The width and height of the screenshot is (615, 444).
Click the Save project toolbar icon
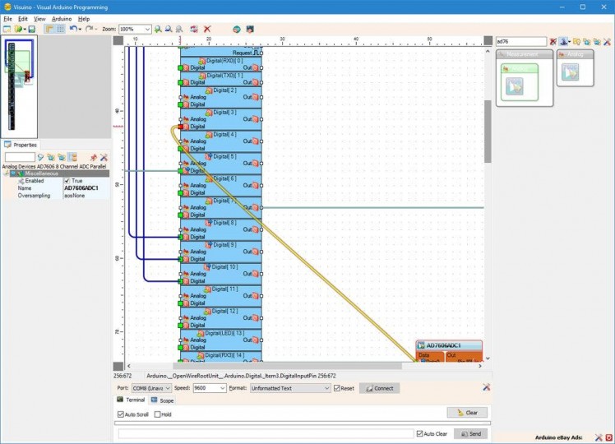tap(30, 29)
